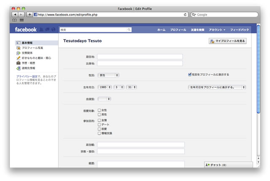Image resolution: width=270 pixels, height=181 pixels.
Task: Click the Tesutodayo Tesuto name heading
Action: [x=83, y=41]
